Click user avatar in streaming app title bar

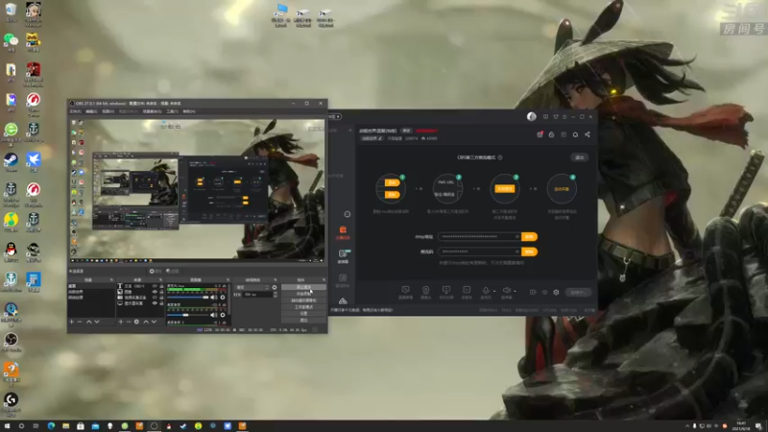point(532,116)
